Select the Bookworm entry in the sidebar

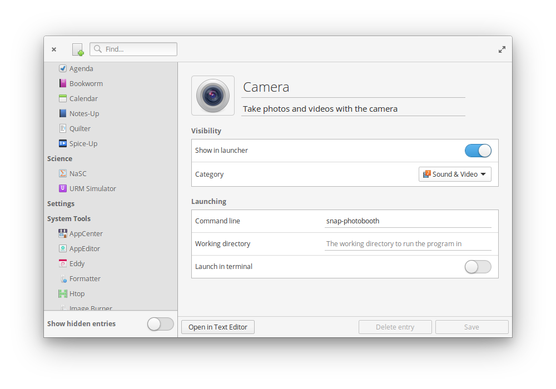111,83
